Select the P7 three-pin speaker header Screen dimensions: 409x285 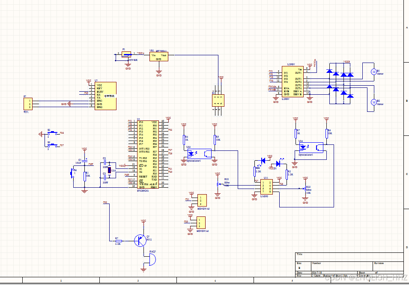(28, 104)
